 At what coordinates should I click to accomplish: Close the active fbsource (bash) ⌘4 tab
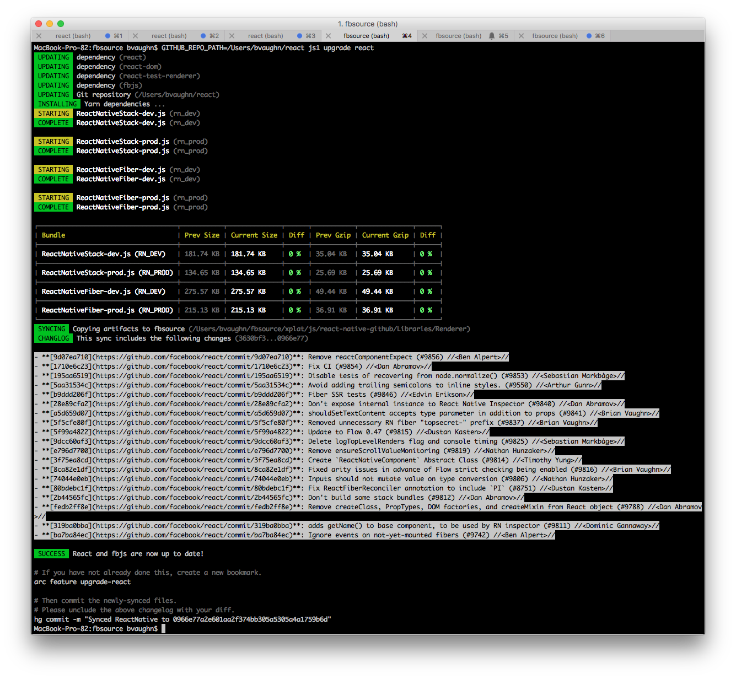click(328, 36)
